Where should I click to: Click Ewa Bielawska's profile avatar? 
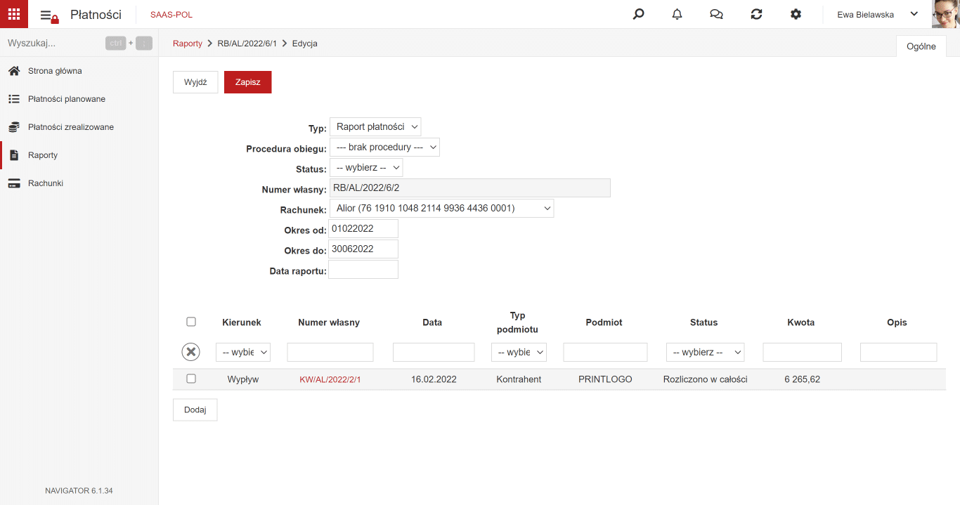click(946, 14)
